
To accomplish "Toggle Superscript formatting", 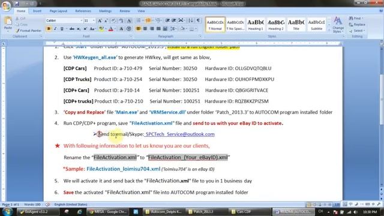I will coord(85,29).
